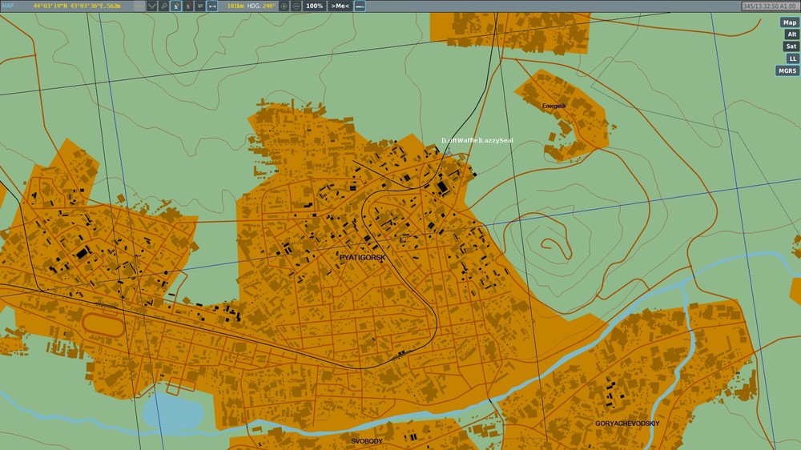Center map with the >Me< button
Screen dimensions: 801x450
tap(340, 6)
